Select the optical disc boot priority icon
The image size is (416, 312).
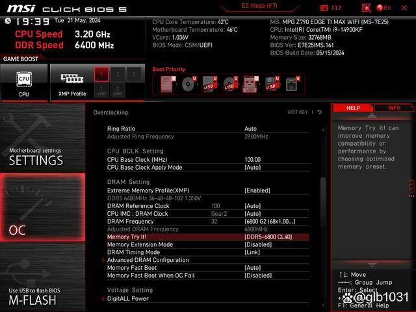[x=188, y=84]
